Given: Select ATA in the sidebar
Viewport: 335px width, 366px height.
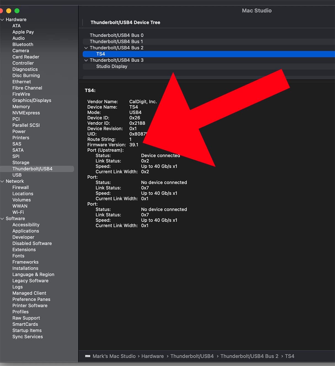Looking at the screenshot, I should [x=17, y=26].
